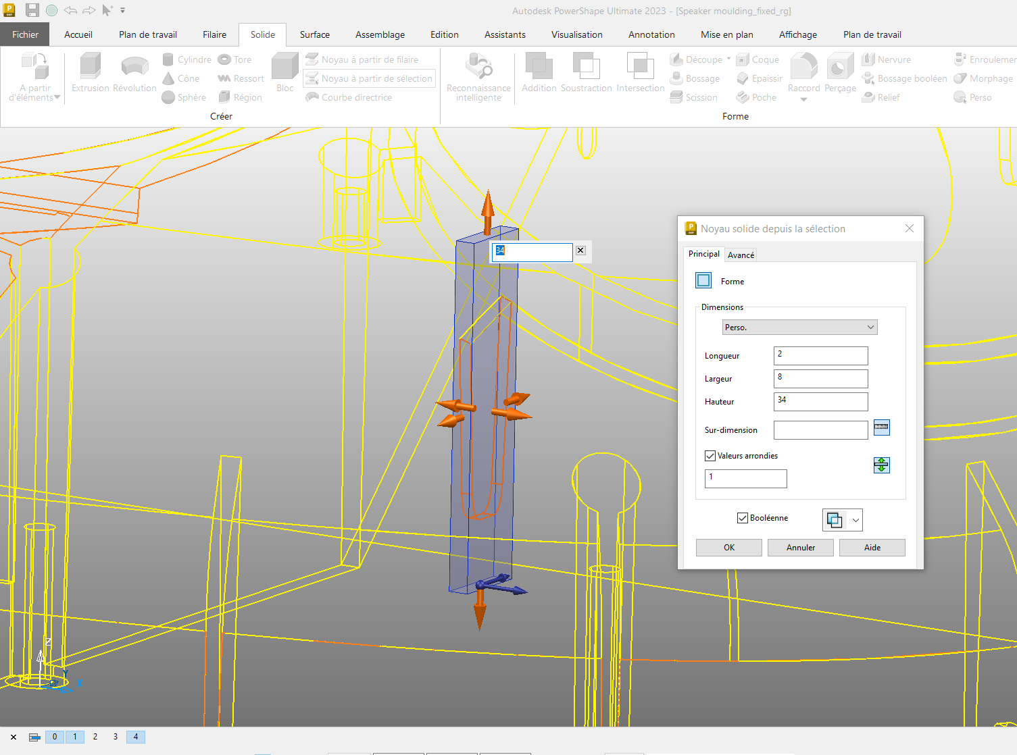This screenshot has width=1017, height=755.
Task: Expand the boolean operation type dropdown
Action: tap(855, 520)
